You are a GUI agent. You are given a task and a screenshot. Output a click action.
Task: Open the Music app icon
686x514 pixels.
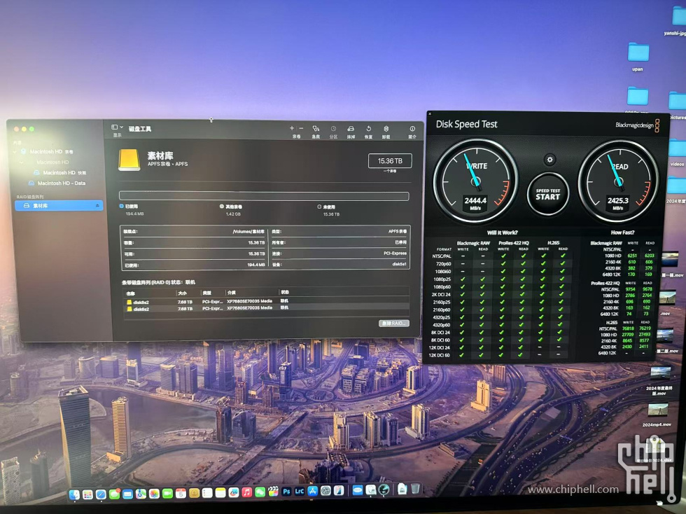click(x=246, y=492)
